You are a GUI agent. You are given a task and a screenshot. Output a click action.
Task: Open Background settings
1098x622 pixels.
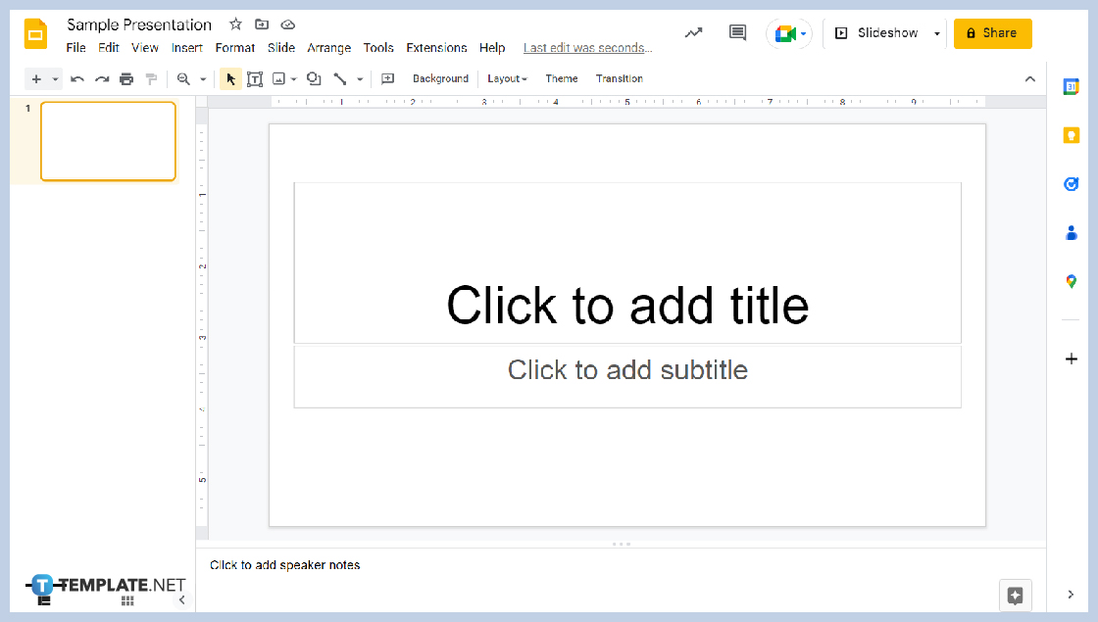[440, 78]
